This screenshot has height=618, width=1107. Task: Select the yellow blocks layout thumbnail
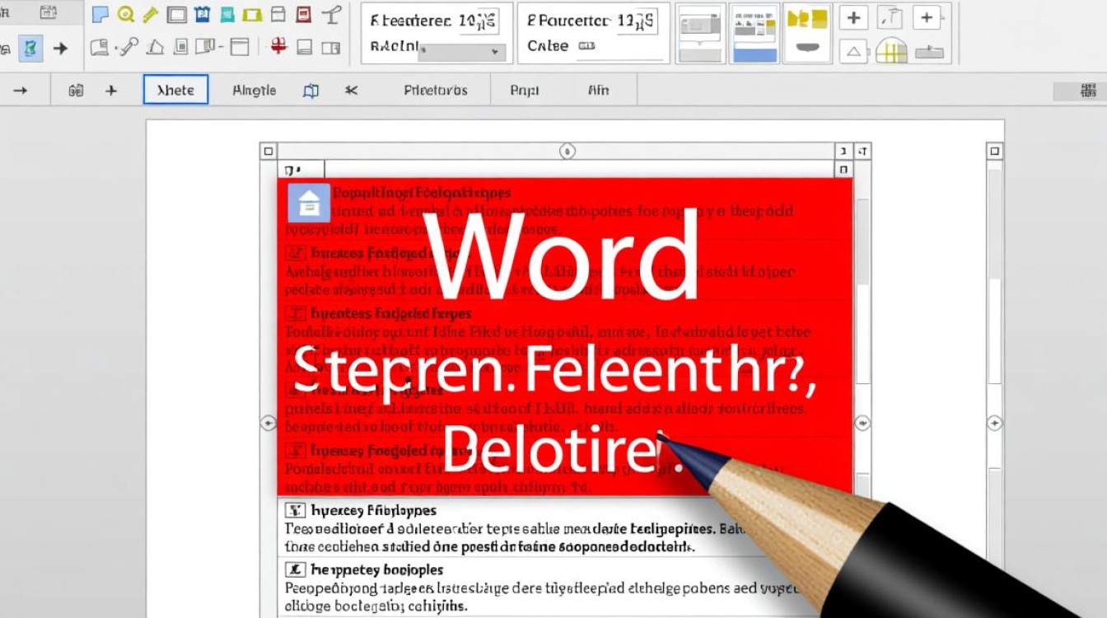pyautogui.click(x=807, y=33)
